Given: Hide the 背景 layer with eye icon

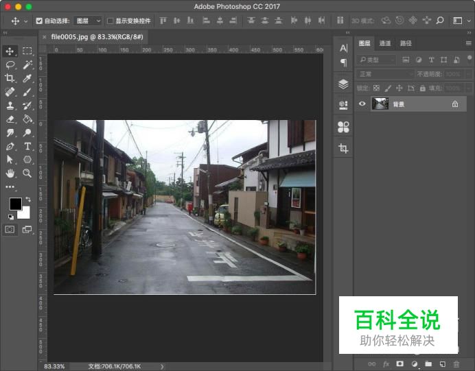Looking at the screenshot, I should [x=362, y=104].
